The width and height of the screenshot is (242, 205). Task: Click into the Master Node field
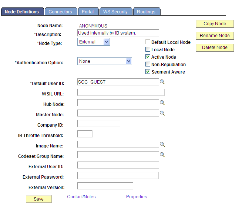click(118, 113)
